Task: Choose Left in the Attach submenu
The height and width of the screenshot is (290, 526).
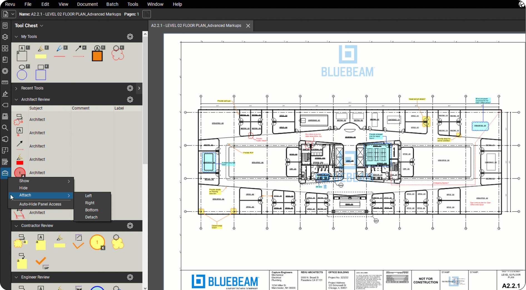Action: [x=88, y=196]
